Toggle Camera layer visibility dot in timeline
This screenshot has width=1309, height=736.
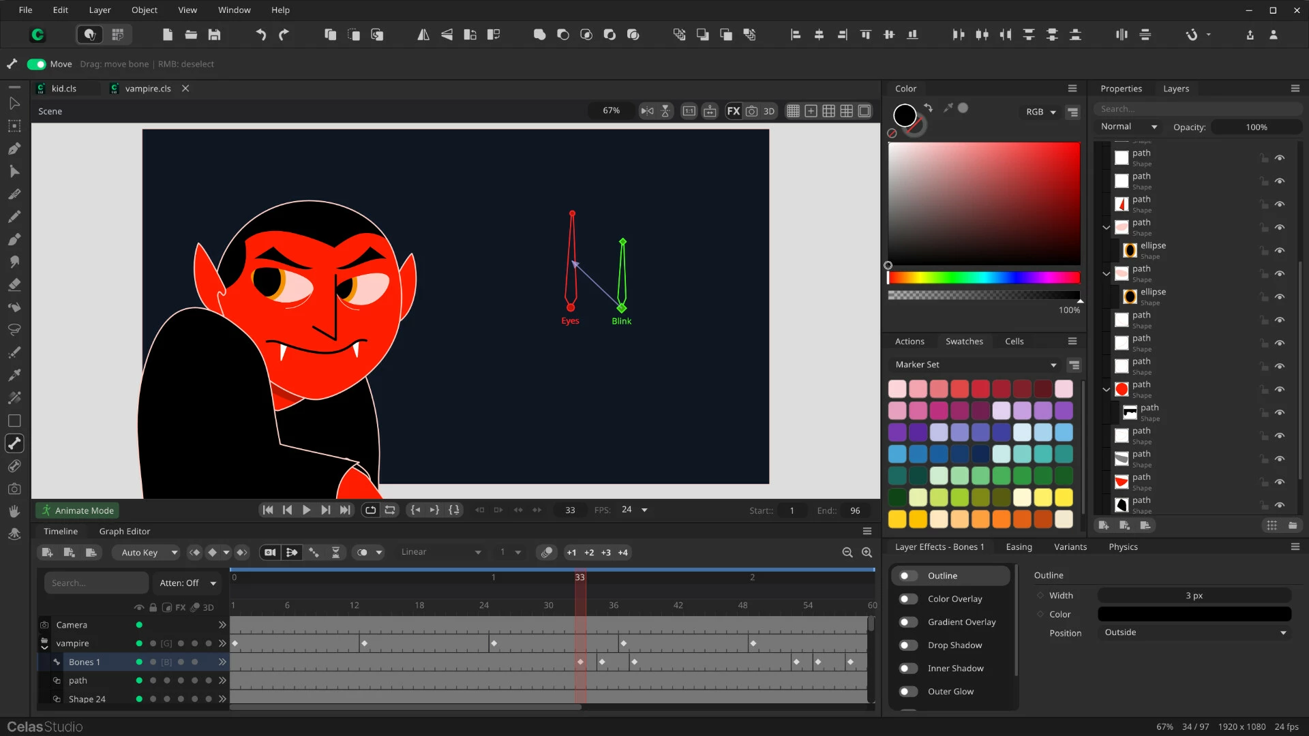[139, 625]
